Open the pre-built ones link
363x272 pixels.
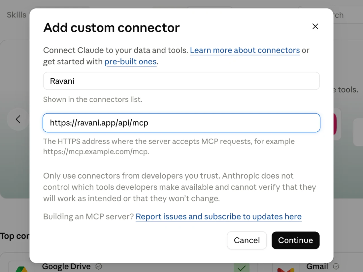pyautogui.click(x=130, y=62)
